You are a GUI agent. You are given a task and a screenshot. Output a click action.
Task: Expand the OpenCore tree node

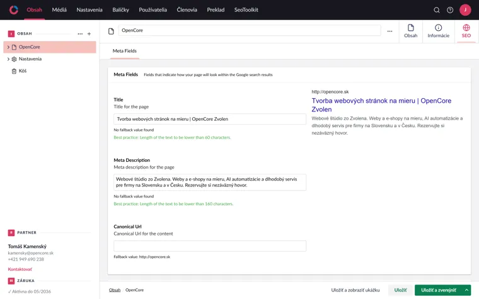(8, 47)
